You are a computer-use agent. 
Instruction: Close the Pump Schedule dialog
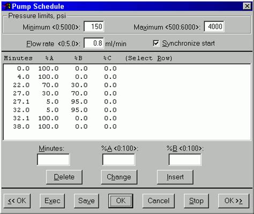tap(247, 6)
